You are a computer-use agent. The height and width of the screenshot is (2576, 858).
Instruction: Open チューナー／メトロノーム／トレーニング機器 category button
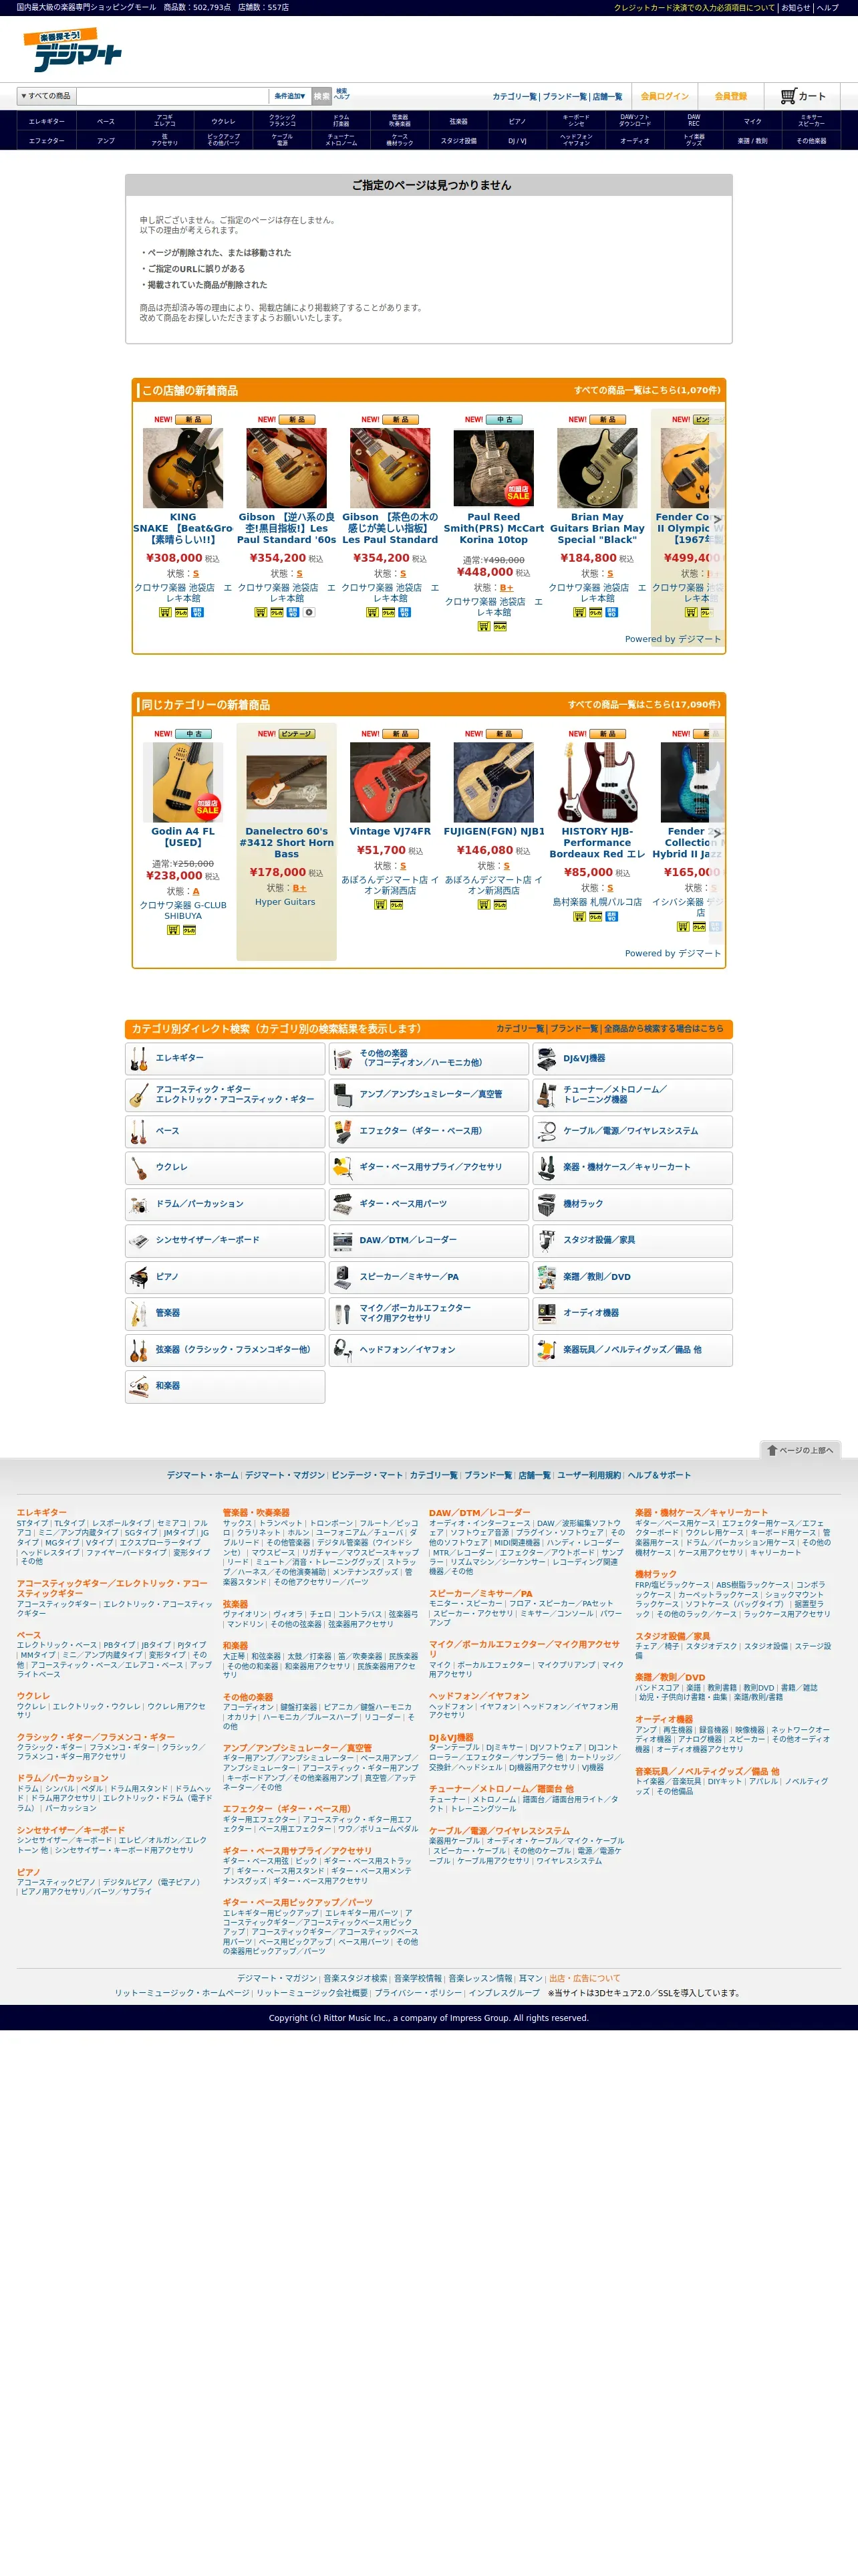(x=632, y=1094)
